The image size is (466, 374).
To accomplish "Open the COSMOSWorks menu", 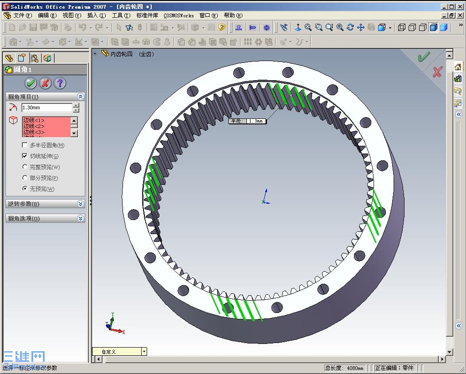I will (179, 15).
